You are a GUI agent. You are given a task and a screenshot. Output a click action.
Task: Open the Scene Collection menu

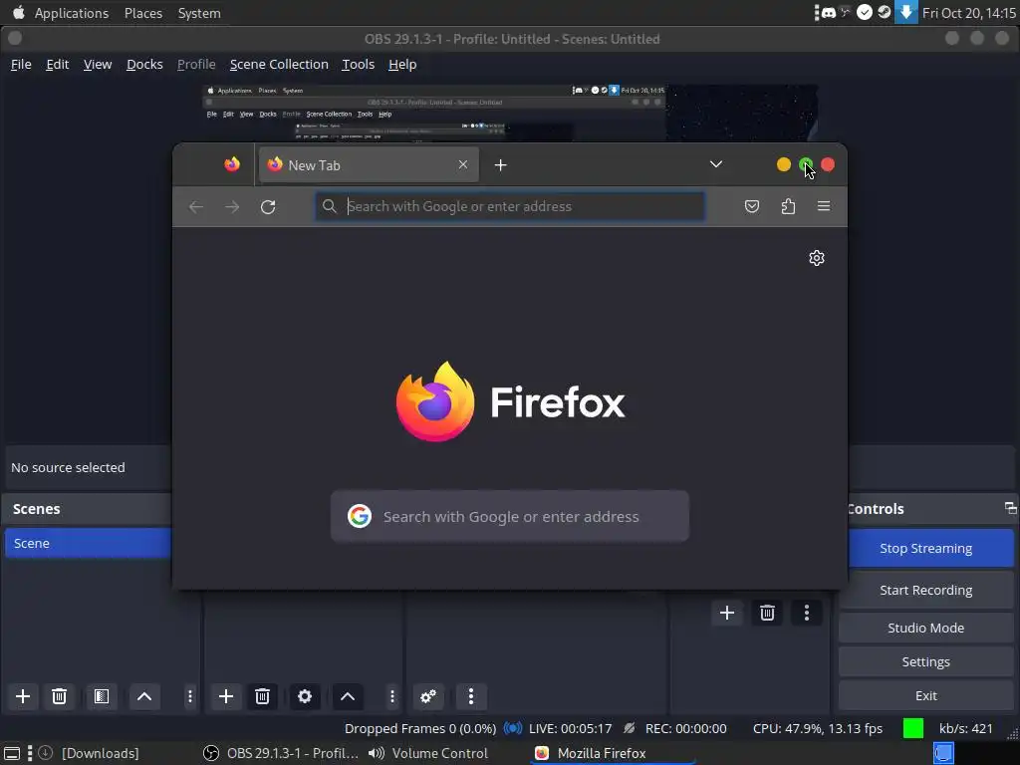(x=279, y=65)
